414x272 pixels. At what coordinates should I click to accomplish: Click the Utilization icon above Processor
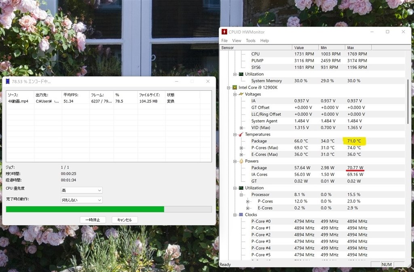(241, 188)
